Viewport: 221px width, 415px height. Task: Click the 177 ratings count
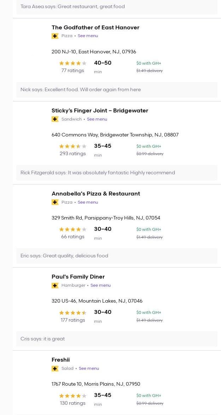73,320
